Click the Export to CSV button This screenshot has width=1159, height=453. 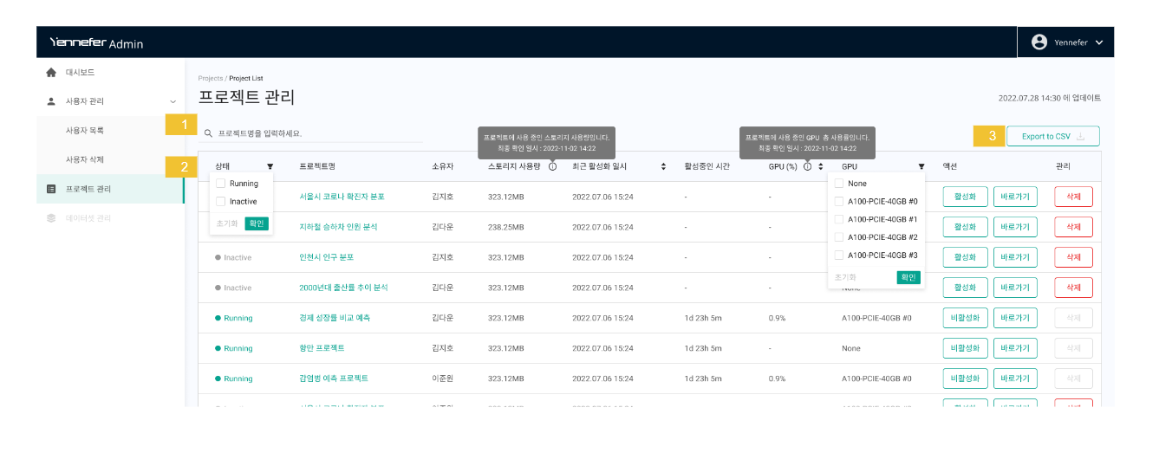click(1052, 137)
